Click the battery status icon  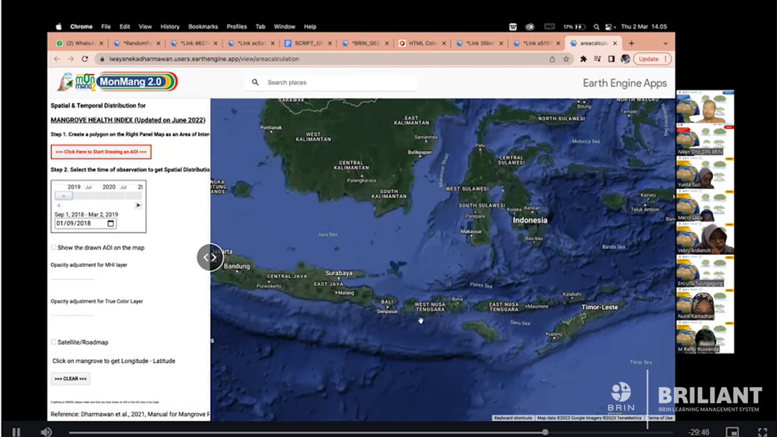[580, 27]
